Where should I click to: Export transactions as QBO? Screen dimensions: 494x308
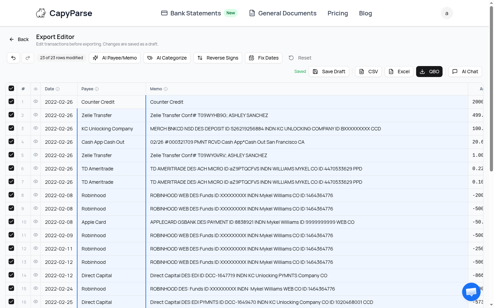(429, 72)
